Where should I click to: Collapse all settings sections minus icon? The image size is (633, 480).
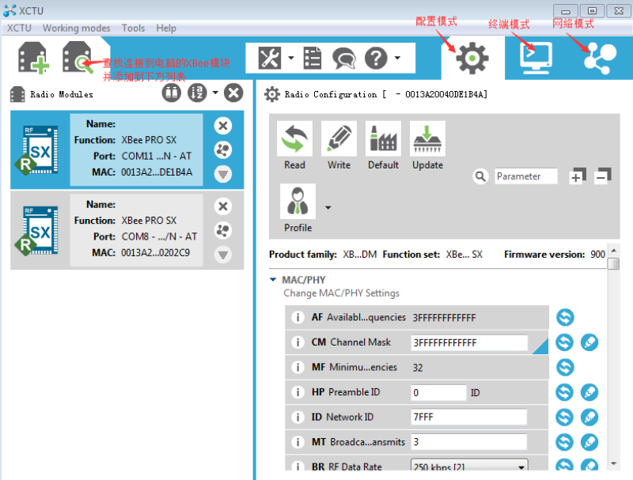(603, 176)
